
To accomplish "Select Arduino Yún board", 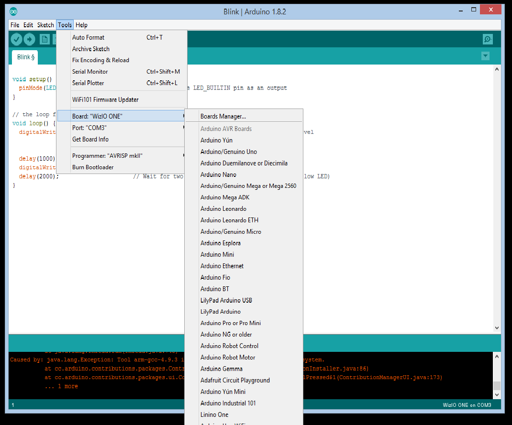I will point(244,140).
